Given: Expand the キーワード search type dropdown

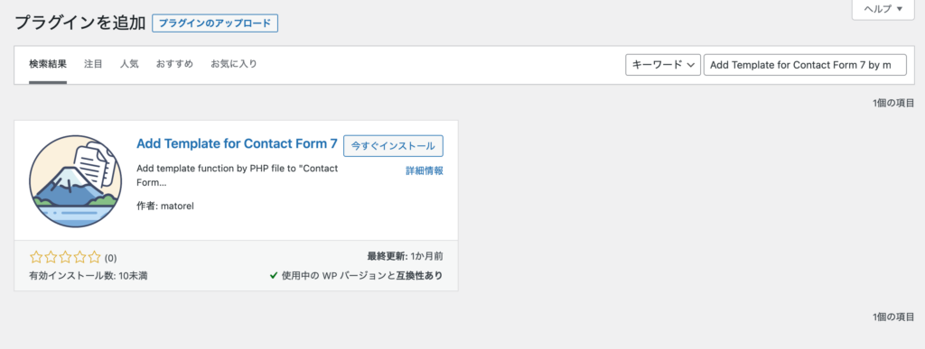Looking at the screenshot, I should pos(663,65).
